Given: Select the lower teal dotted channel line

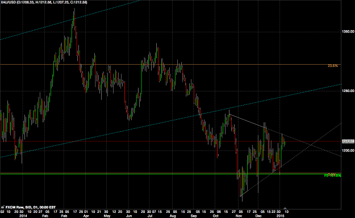Looking at the screenshot, I should click(x=170, y=121).
